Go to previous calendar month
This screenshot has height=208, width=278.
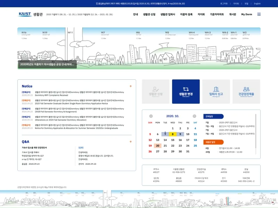coord(151,116)
